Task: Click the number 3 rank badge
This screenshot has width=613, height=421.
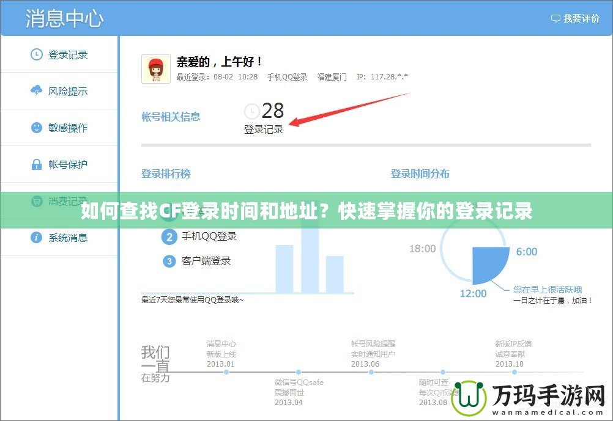Action: coord(169,261)
